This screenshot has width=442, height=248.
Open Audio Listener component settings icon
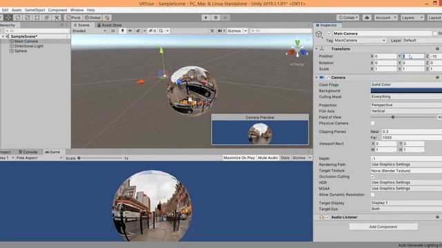[437, 217]
